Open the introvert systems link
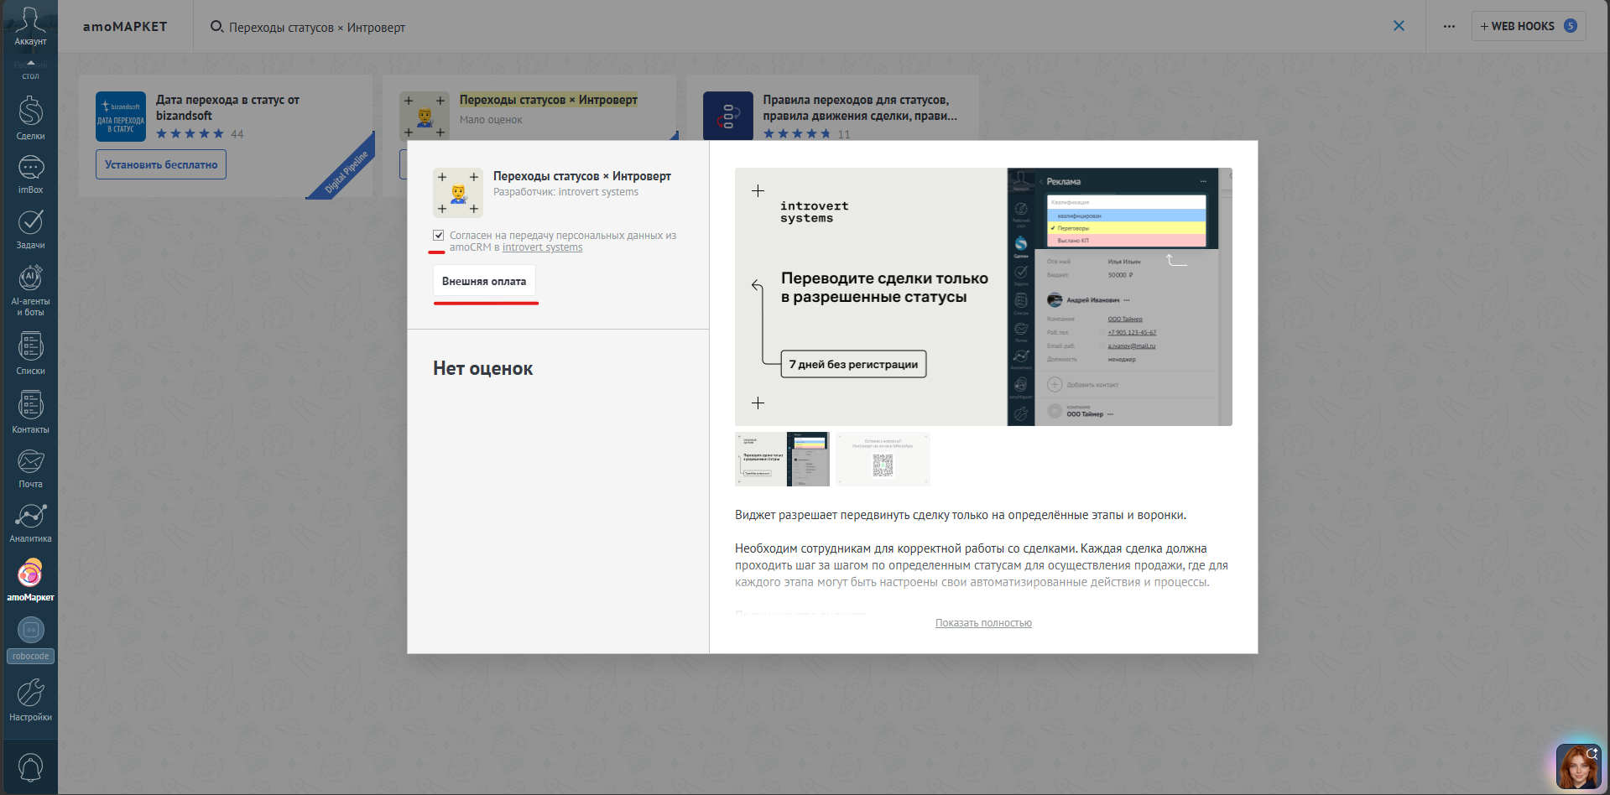1610x795 pixels. click(x=542, y=247)
